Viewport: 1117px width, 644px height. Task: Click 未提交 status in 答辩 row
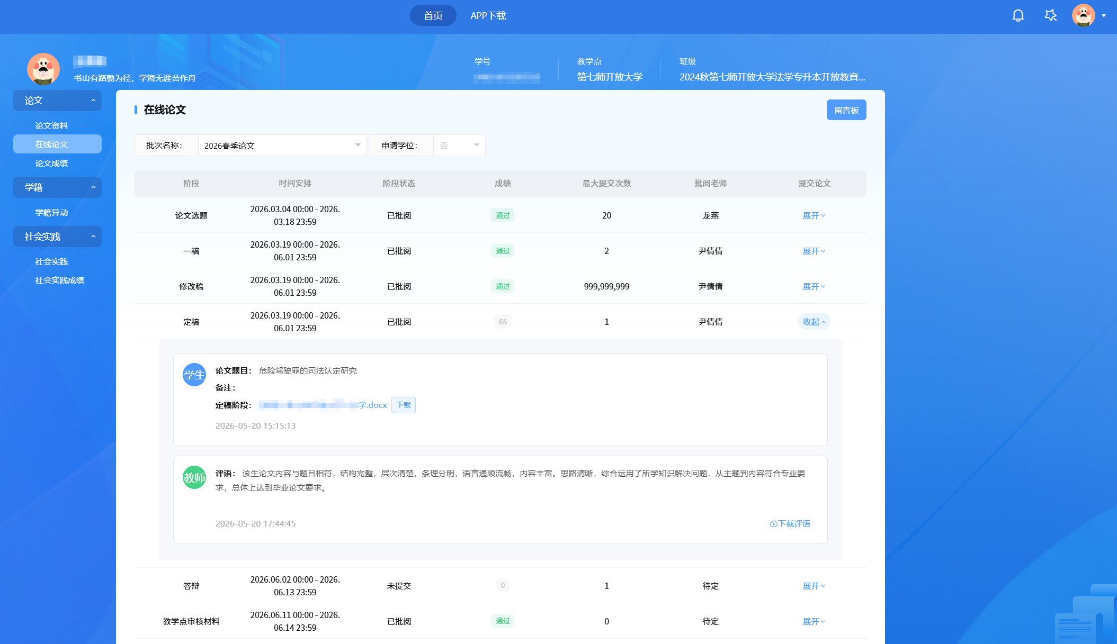click(399, 586)
